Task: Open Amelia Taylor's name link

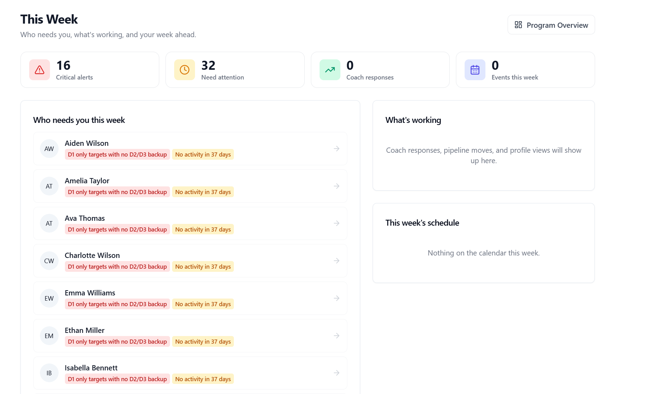Action: (87, 181)
